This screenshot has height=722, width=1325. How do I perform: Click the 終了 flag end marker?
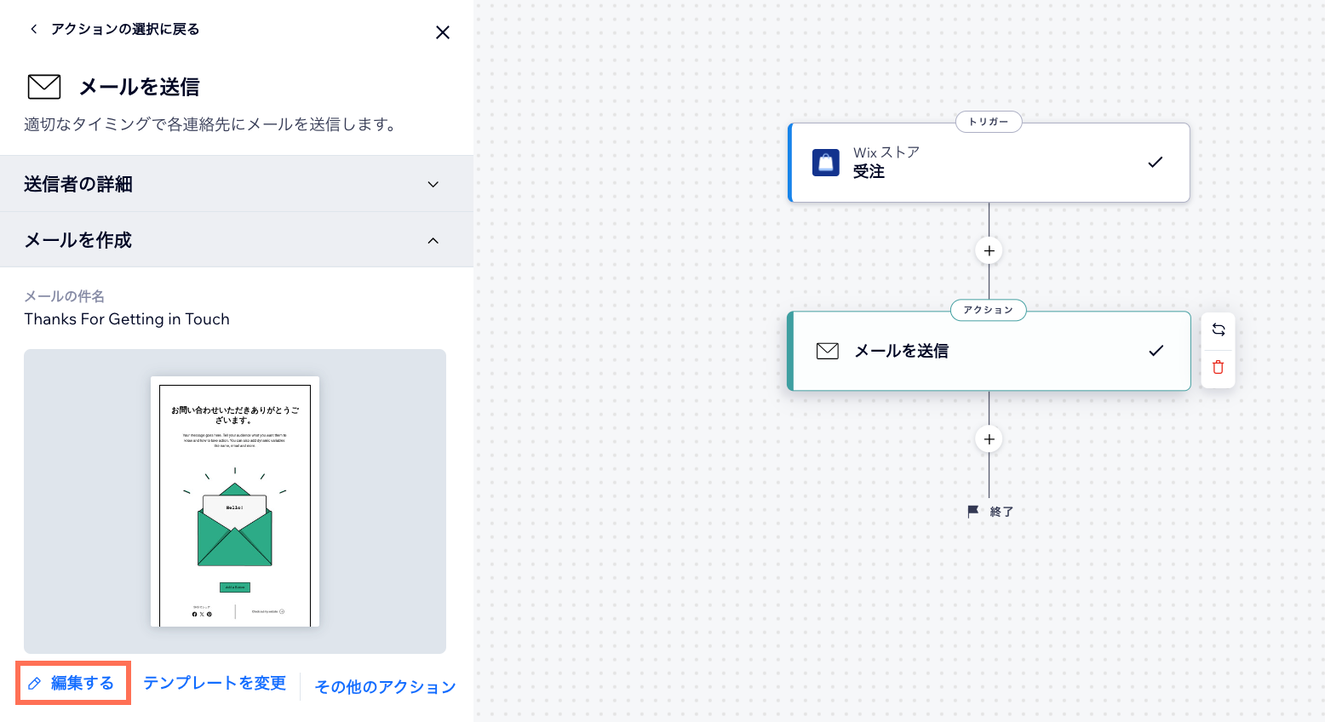(x=973, y=512)
